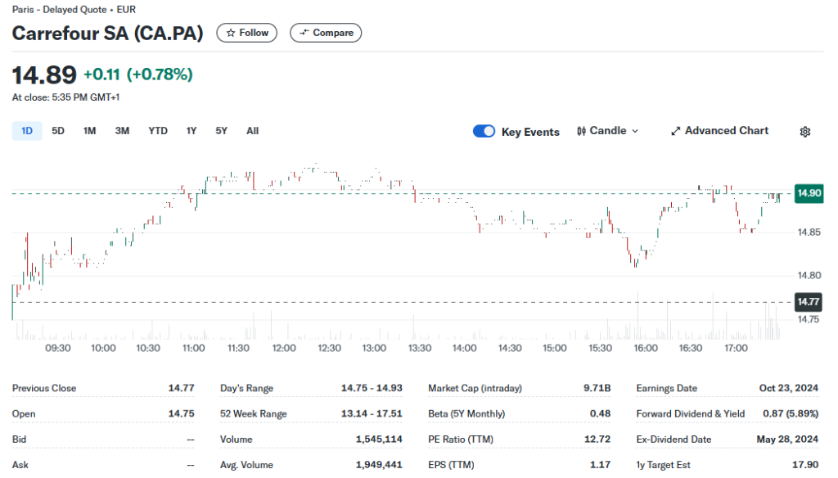Switch to YTD view

coord(158,130)
